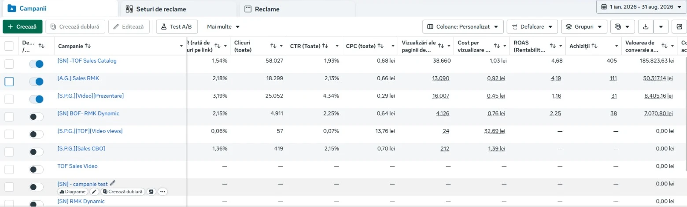687x207 pixels.
Task: Click pencil edit icon under campanie test
Action: (x=94, y=192)
